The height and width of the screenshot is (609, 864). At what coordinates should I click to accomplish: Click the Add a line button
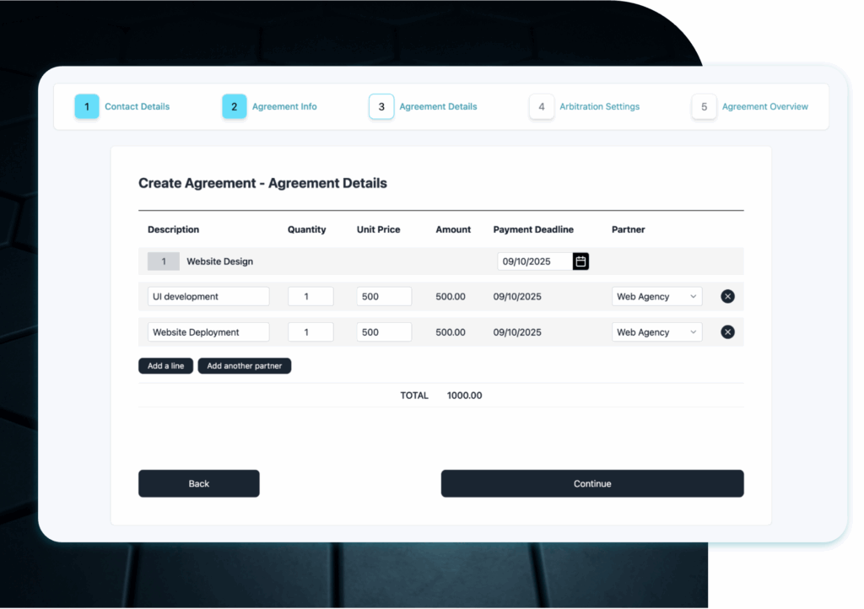[x=165, y=366]
